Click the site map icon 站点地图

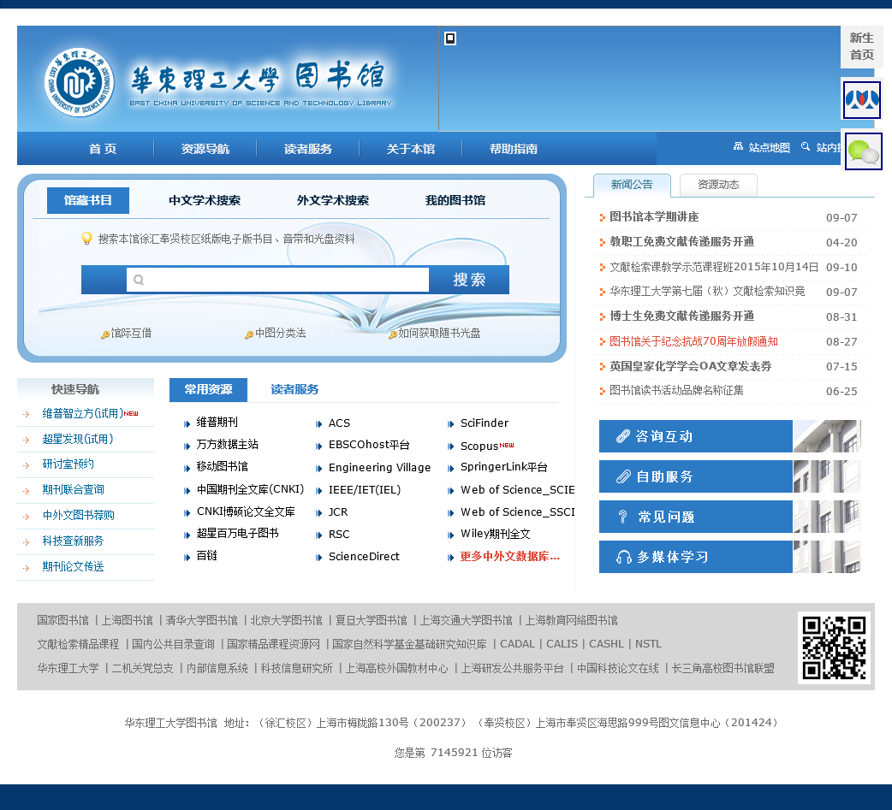pyautogui.click(x=738, y=146)
